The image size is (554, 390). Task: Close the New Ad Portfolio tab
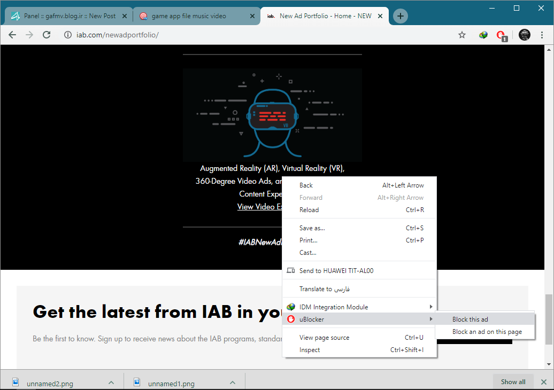pos(380,16)
